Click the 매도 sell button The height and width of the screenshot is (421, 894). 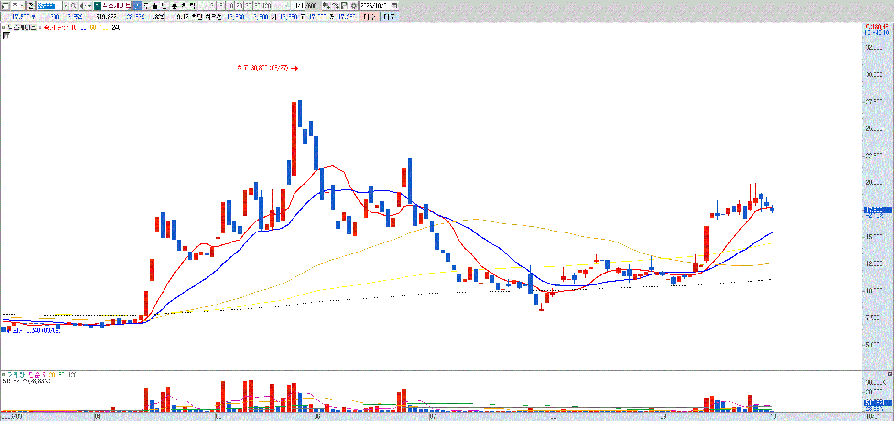pos(390,17)
